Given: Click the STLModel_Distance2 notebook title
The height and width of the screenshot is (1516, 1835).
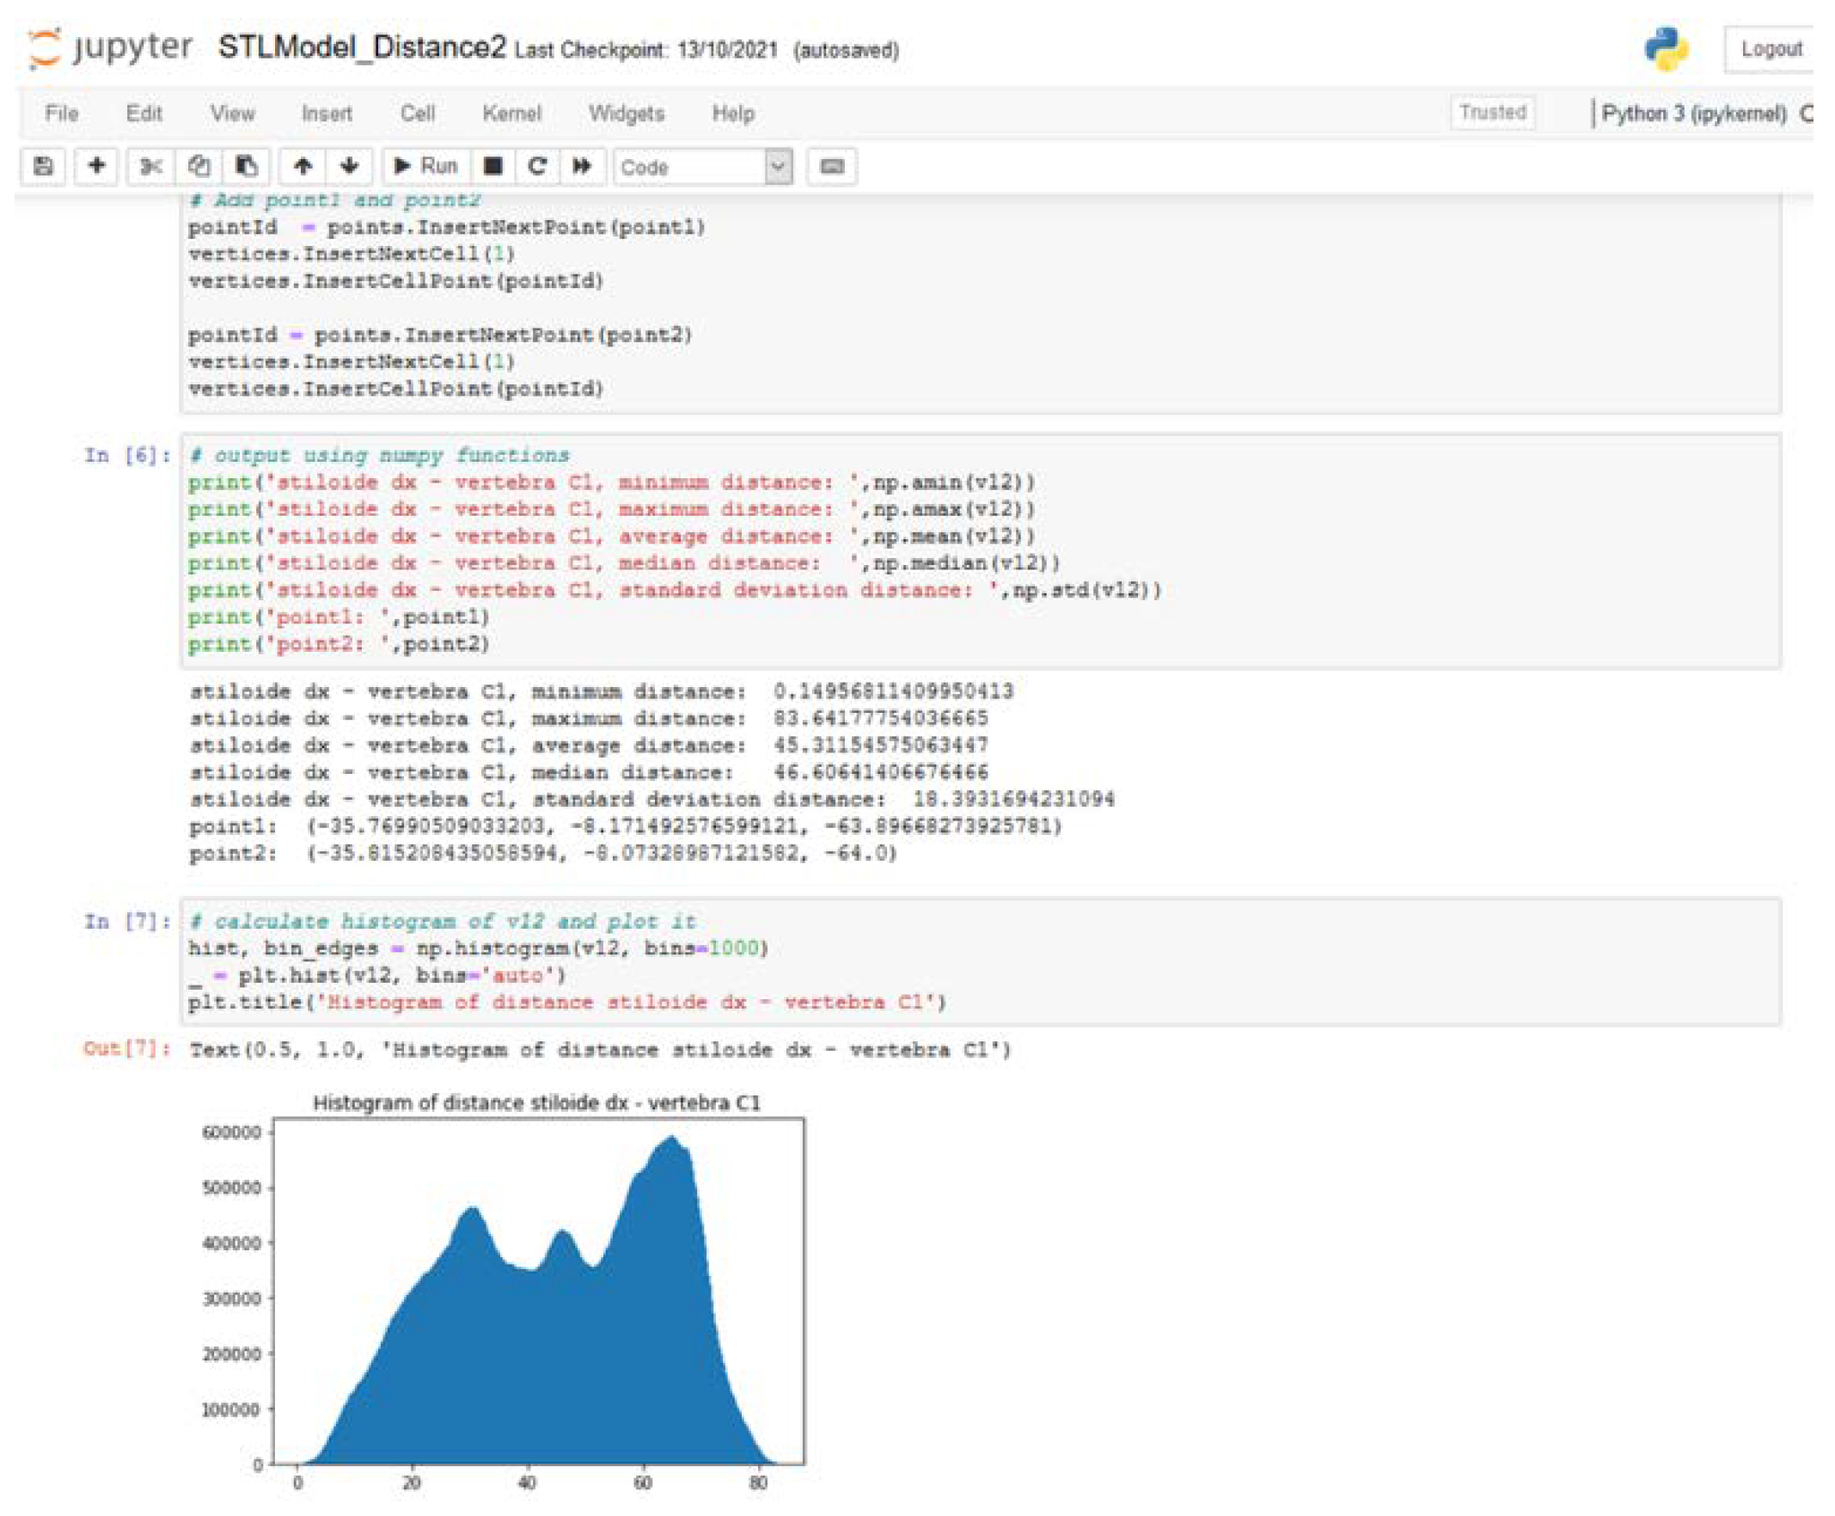Looking at the screenshot, I should point(361,47).
